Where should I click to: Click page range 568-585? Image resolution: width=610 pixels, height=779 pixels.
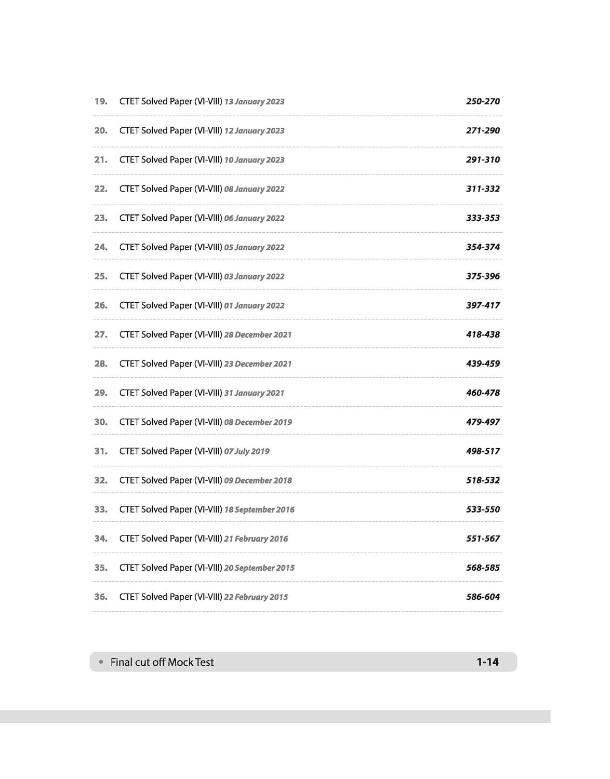point(483,568)
